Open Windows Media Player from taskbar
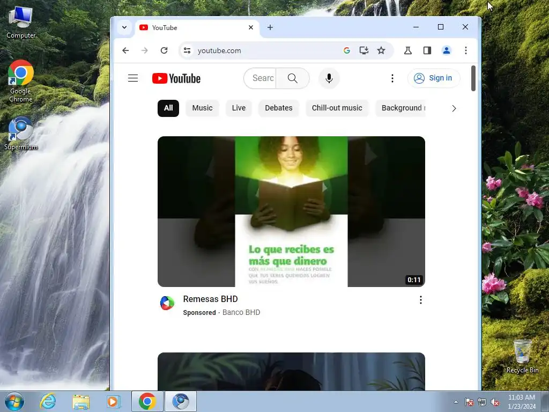 click(113, 402)
